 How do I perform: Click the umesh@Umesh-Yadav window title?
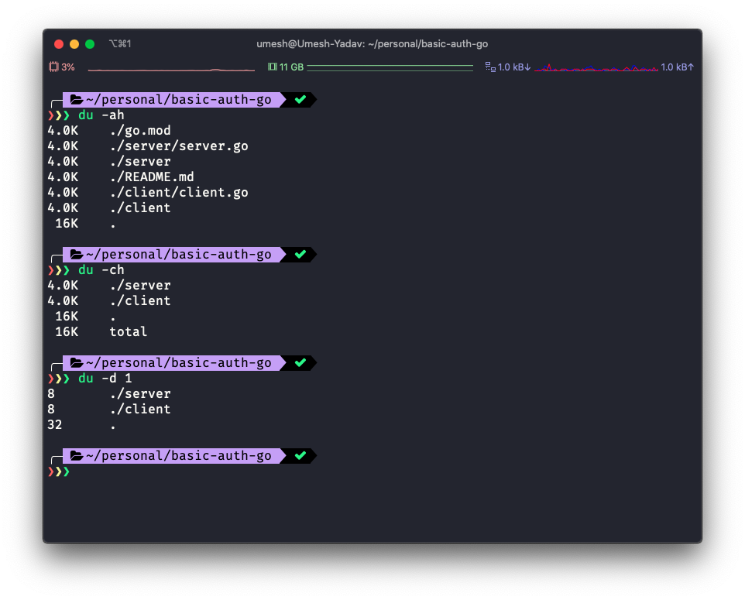point(372,43)
